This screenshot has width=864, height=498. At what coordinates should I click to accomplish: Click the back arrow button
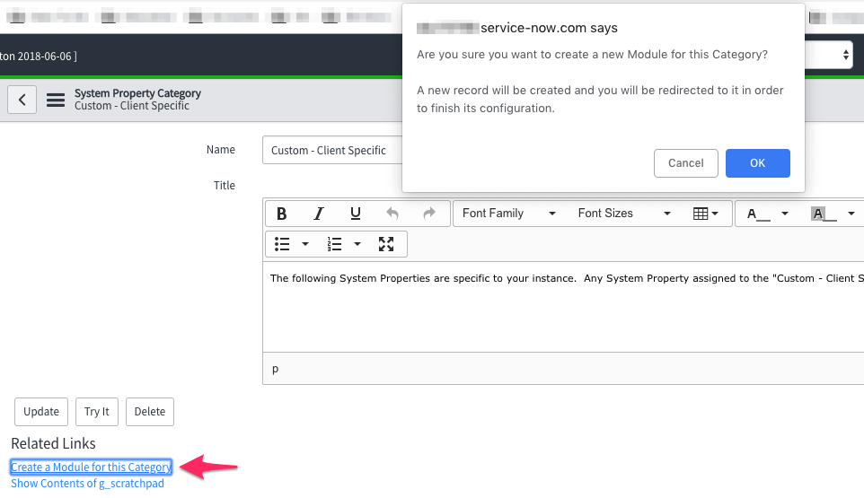22,100
